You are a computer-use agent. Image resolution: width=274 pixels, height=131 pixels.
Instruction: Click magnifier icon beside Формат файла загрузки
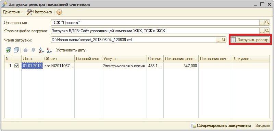tap(267, 31)
